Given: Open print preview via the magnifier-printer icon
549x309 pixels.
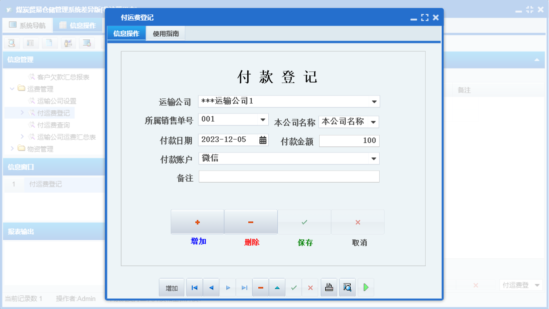Looking at the screenshot, I should [347, 287].
